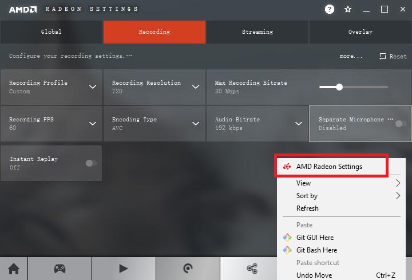The image size is (412, 280).
Task: Click the AMD logo in title bar
Action: pos(23,10)
